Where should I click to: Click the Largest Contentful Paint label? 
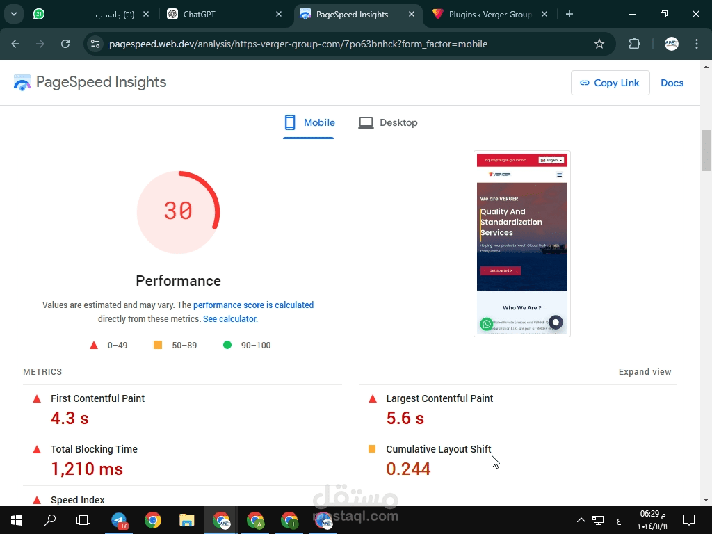click(x=439, y=398)
